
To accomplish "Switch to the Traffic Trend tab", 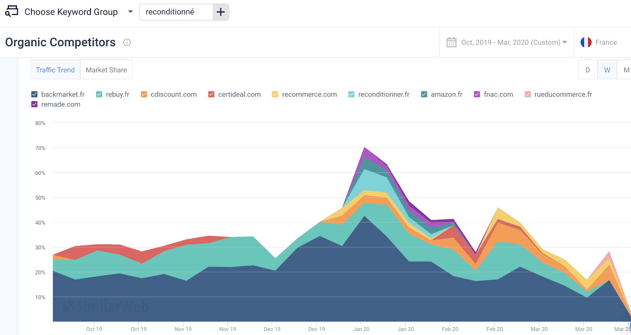I will tap(55, 70).
